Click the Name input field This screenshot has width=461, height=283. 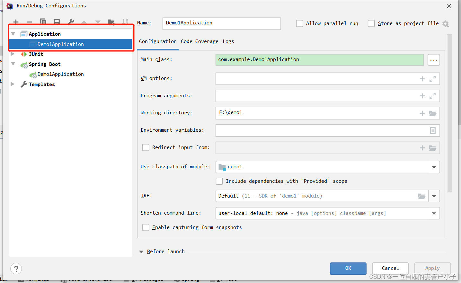222,23
